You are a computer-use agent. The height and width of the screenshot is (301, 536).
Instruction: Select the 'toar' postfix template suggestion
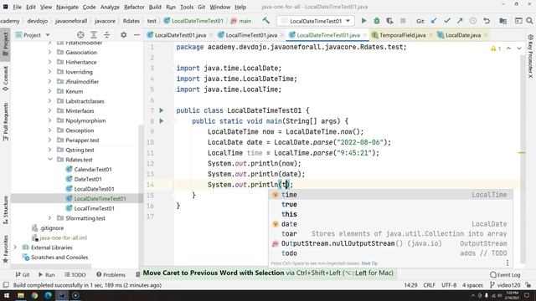pyautogui.click(x=390, y=234)
